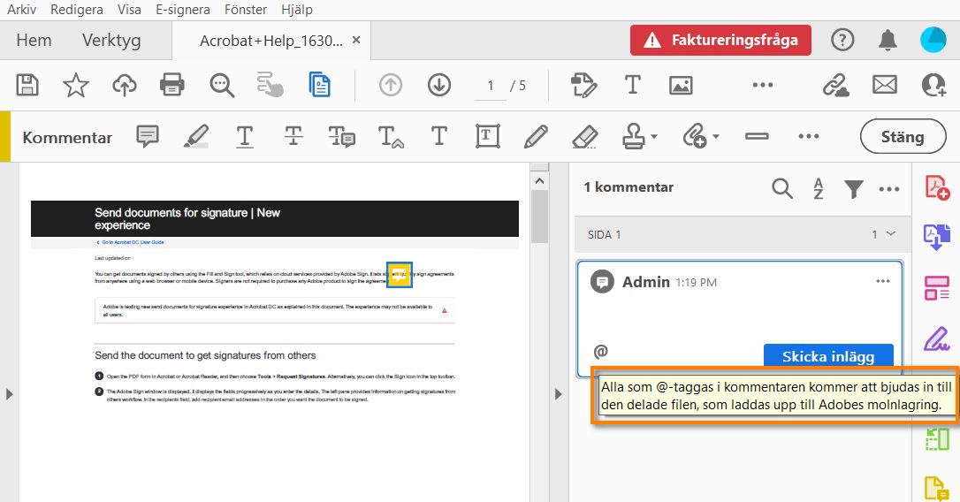Open Export PDF tool in right sidebar
The width and height of the screenshot is (960, 502).
click(x=937, y=238)
